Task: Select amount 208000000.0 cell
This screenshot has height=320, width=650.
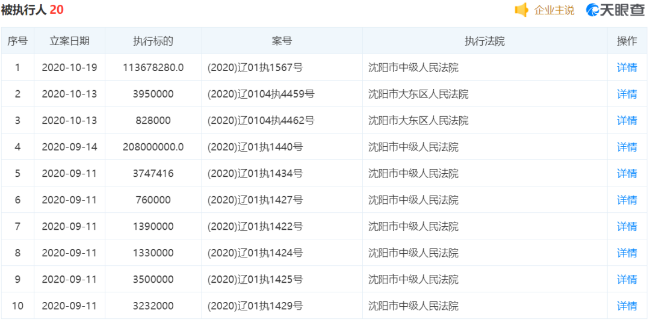Action: (153, 147)
